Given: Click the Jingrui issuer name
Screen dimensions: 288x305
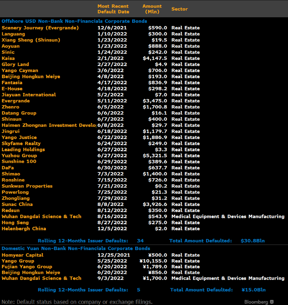Looking at the screenshot, I should pos(11,131).
